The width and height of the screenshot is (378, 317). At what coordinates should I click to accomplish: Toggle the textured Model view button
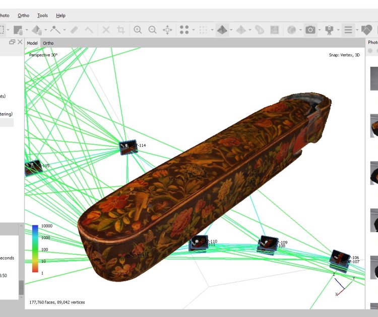coord(222,30)
